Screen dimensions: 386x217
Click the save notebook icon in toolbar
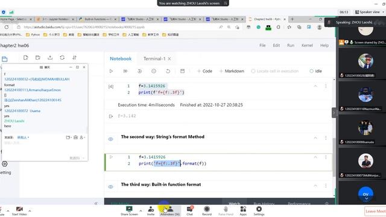[x=182, y=71]
